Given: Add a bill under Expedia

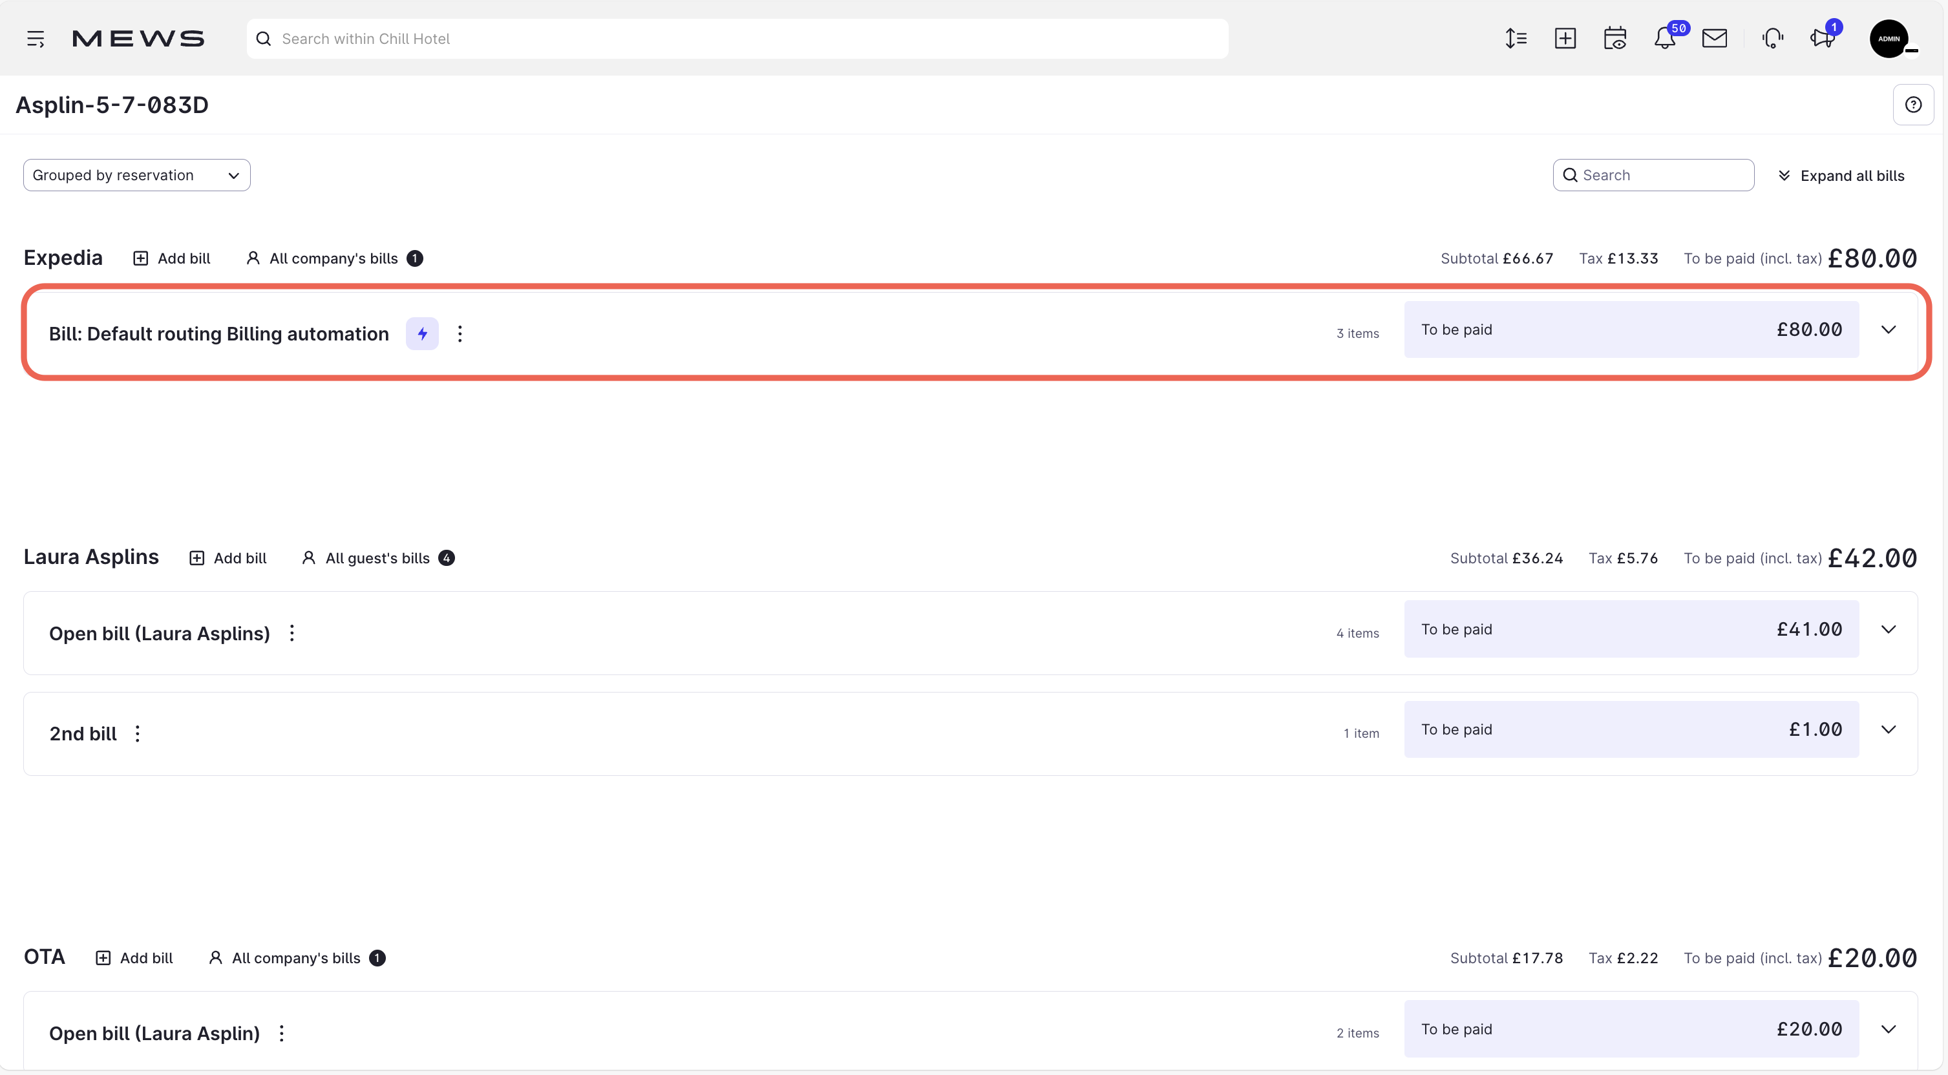Looking at the screenshot, I should point(172,258).
